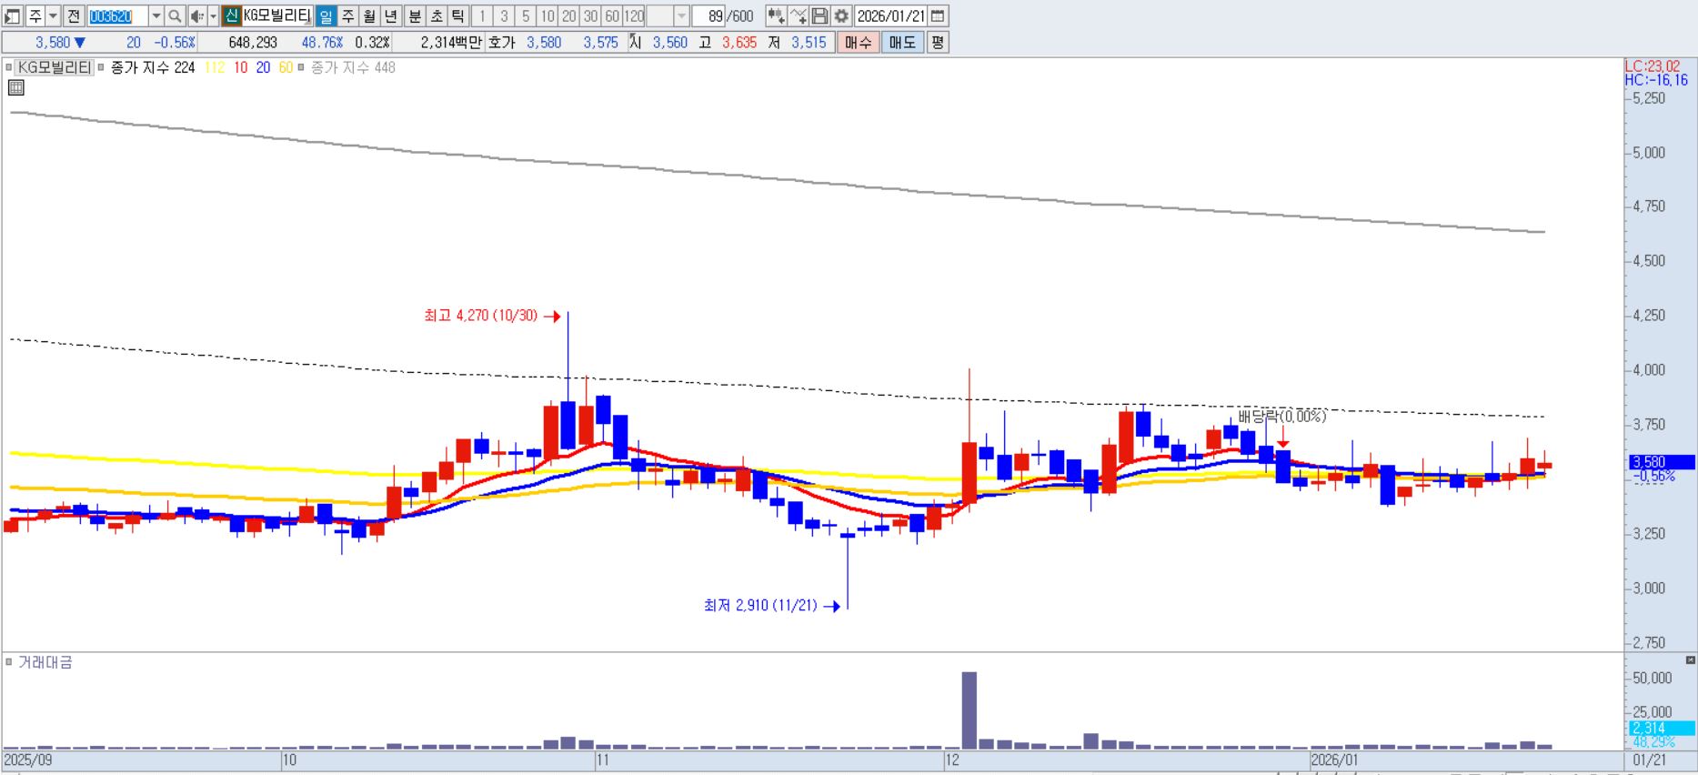Click the save chart floppy disk icon
The image size is (1698, 775).
[x=819, y=16]
